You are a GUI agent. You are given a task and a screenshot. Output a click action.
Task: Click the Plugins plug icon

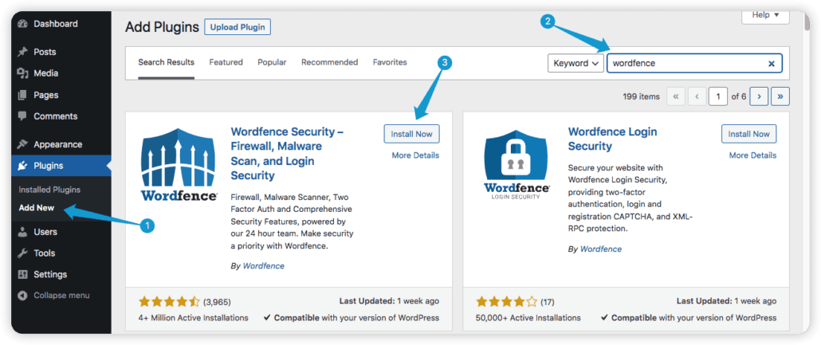[x=22, y=166]
